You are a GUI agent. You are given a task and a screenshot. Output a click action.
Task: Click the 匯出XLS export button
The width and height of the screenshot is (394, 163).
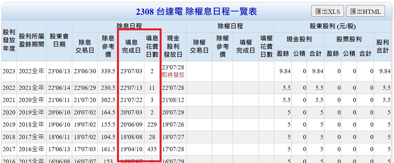point(328,11)
